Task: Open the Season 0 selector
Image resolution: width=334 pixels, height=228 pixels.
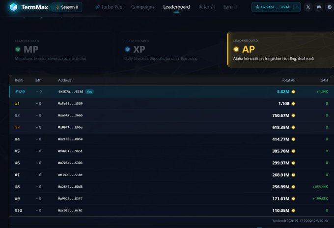Action: tap(67, 7)
